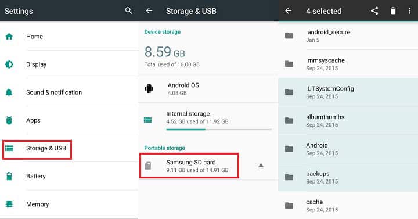Share the selected folders with the share icon
The width and height of the screenshot is (418, 219).
pyautogui.click(x=374, y=10)
